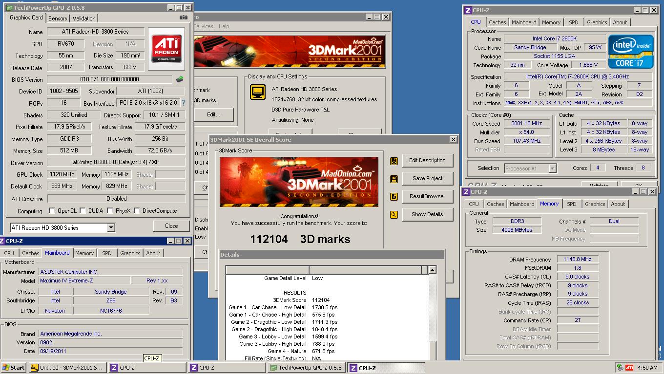
Task: Click the ATI tray icon in system tray
Action: pos(629,368)
